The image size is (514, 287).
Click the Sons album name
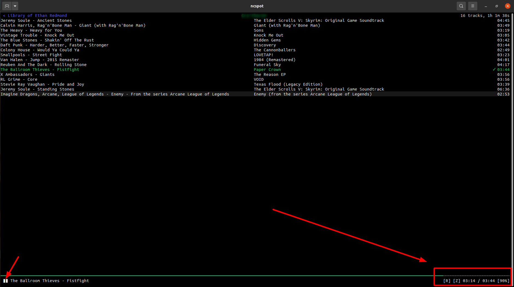[x=259, y=30]
